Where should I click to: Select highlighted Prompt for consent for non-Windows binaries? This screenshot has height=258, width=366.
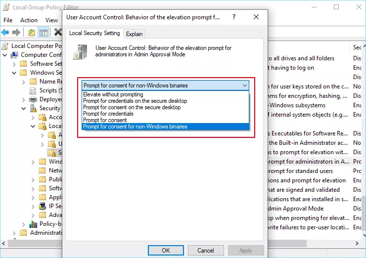(166, 127)
